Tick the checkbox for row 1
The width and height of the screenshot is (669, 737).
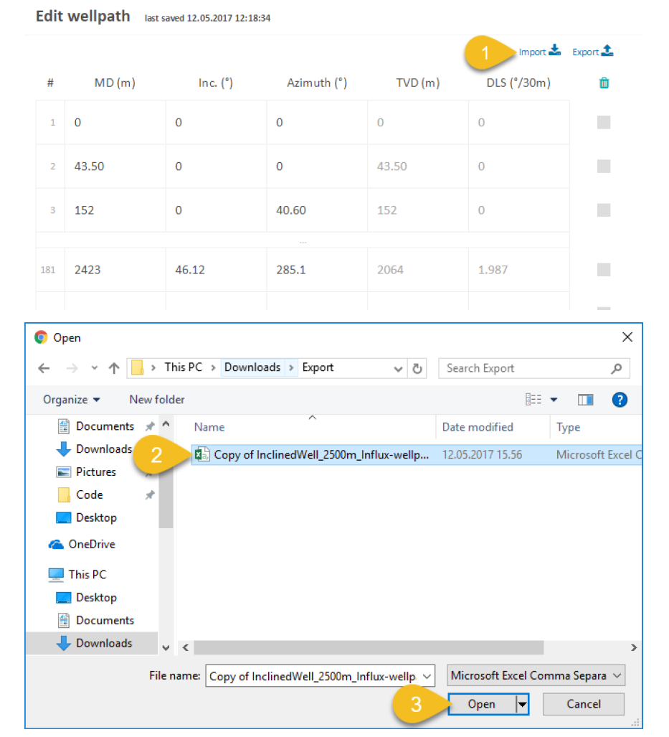point(604,123)
